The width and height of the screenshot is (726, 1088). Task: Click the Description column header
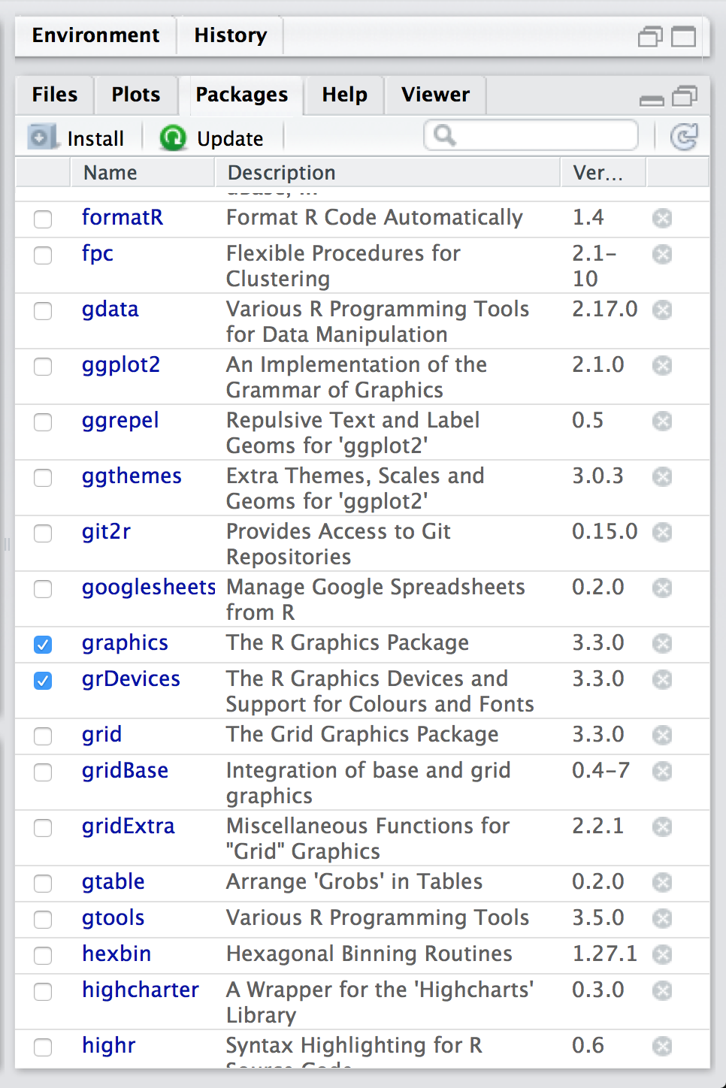(281, 173)
